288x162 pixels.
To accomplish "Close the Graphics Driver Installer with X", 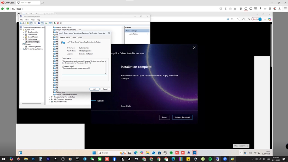I will (x=194, y=48).
